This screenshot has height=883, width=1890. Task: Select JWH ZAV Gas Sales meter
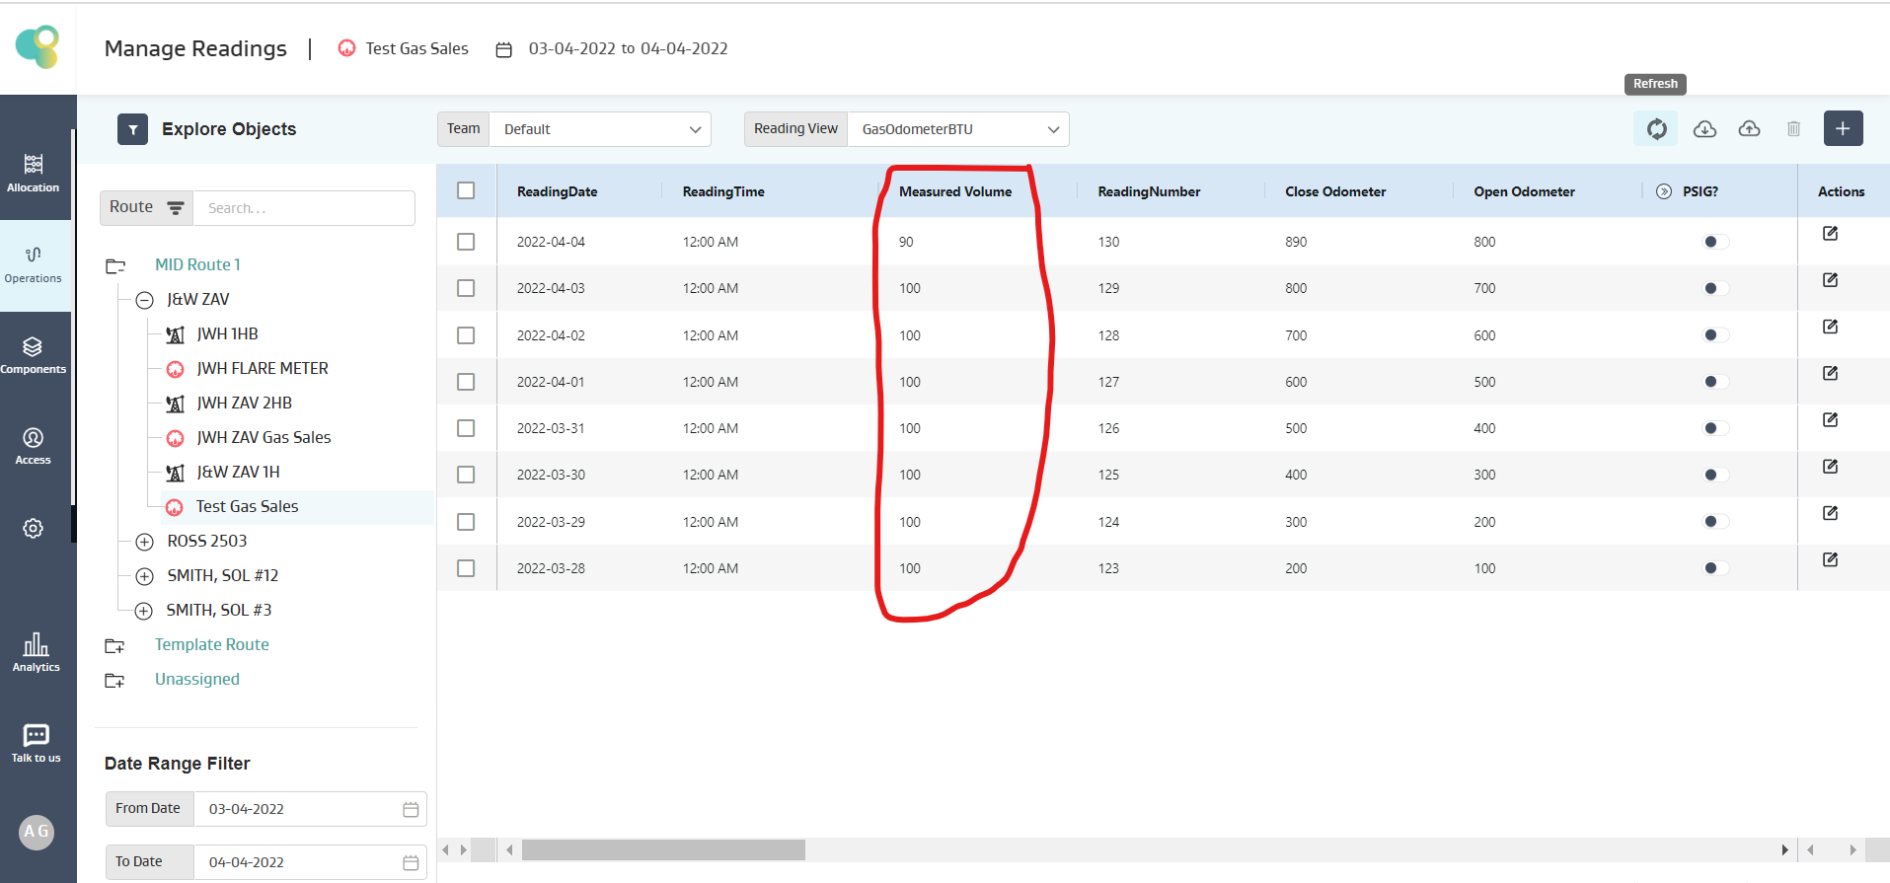[x=263, y=437]
